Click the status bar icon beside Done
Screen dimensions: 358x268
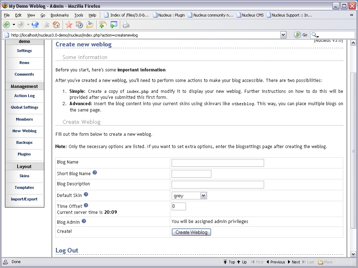[x=5, y=262]
